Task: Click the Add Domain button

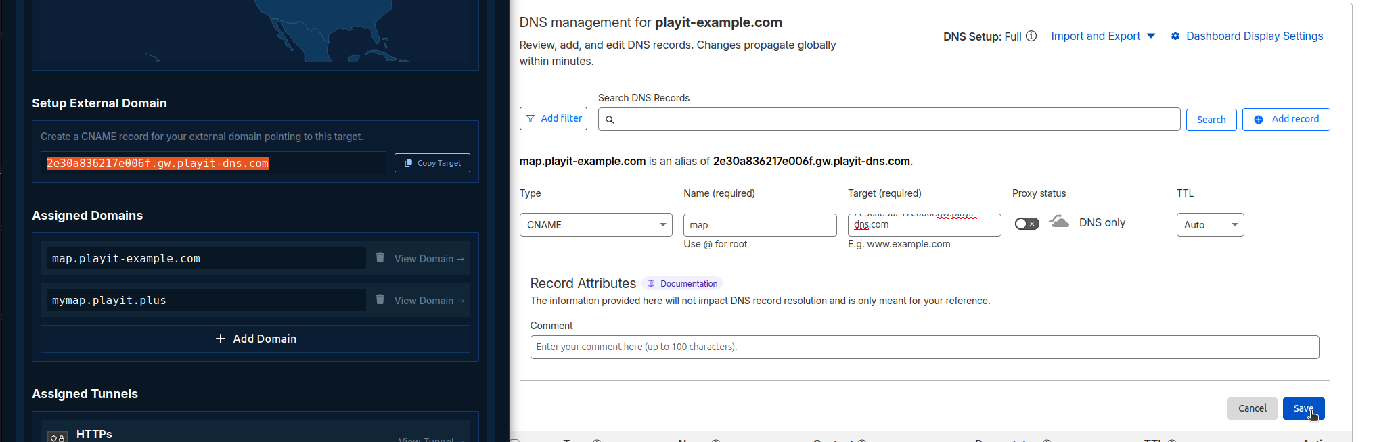Action: pyautogui.click(x=255, y=339)
